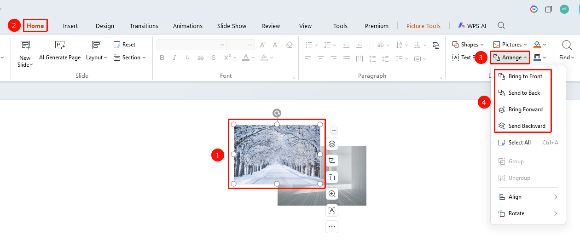Click the minus collapse icon beside picture
Screen dimensions: 580x247
click(x=335, y=130)
